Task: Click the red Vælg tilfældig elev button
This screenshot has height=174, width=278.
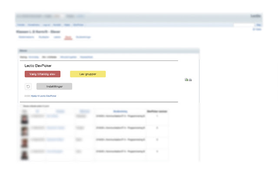Action: 43,74
